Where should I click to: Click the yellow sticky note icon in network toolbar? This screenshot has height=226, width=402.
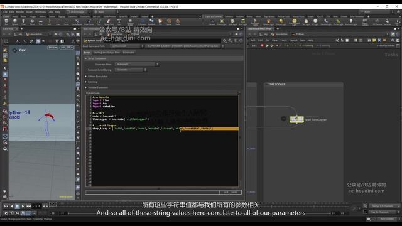(374, 40)
